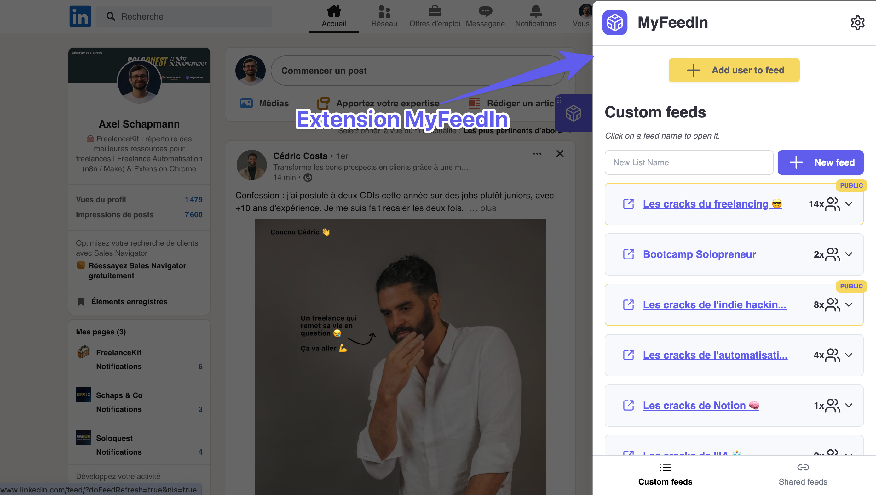Click Add user to feed button

[734, 70]
